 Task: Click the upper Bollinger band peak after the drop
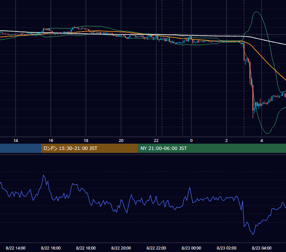point(257,12)
